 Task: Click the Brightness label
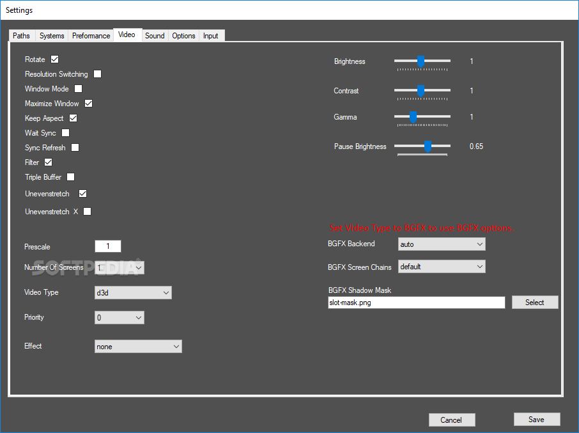[350, 61]
